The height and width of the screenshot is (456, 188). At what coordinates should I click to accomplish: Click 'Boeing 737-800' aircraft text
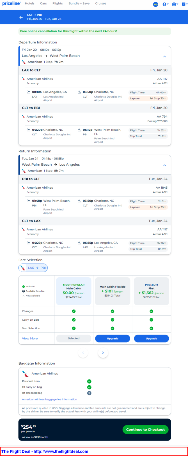[157, 121]
